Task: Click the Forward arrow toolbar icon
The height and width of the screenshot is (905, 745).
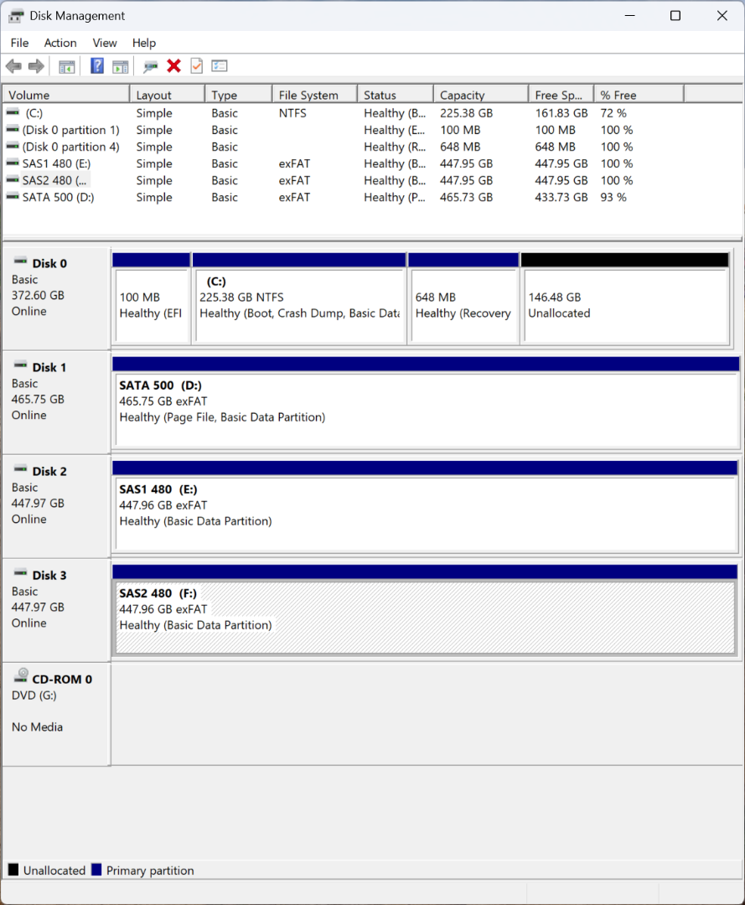Action: [36, 66]
